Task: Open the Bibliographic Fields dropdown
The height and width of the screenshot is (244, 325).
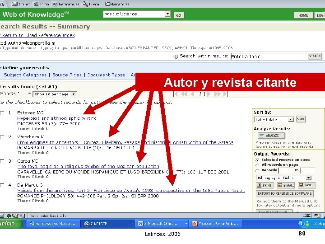Action: tap(309, 178)
